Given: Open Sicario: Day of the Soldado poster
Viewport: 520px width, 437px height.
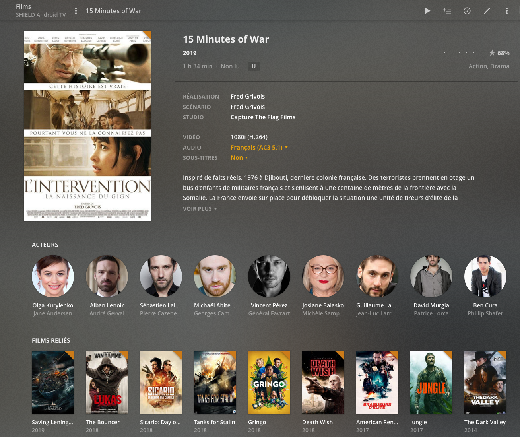Looking at the screenshot, I should [x=161, y=383].
